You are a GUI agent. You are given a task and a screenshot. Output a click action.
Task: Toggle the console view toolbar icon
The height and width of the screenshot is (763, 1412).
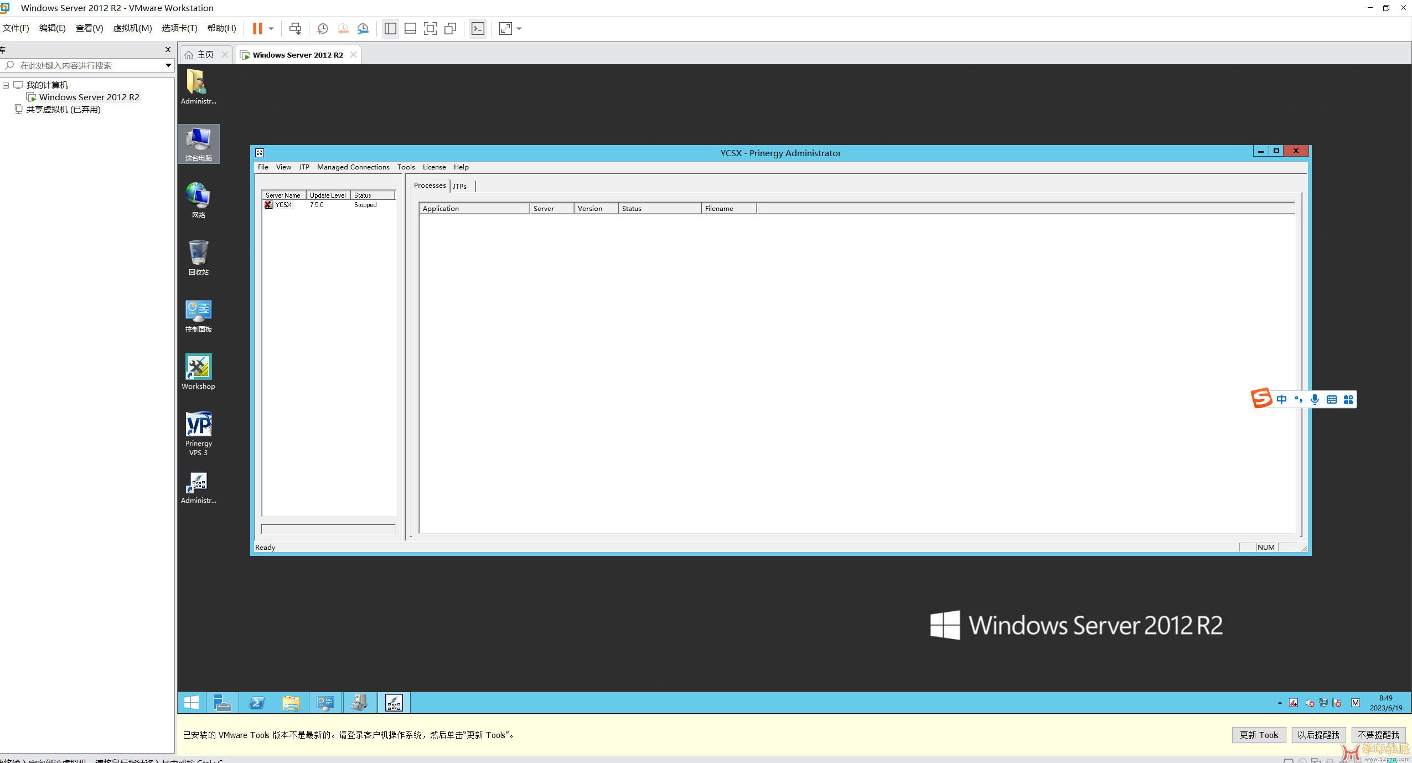(x=478, y=28)
